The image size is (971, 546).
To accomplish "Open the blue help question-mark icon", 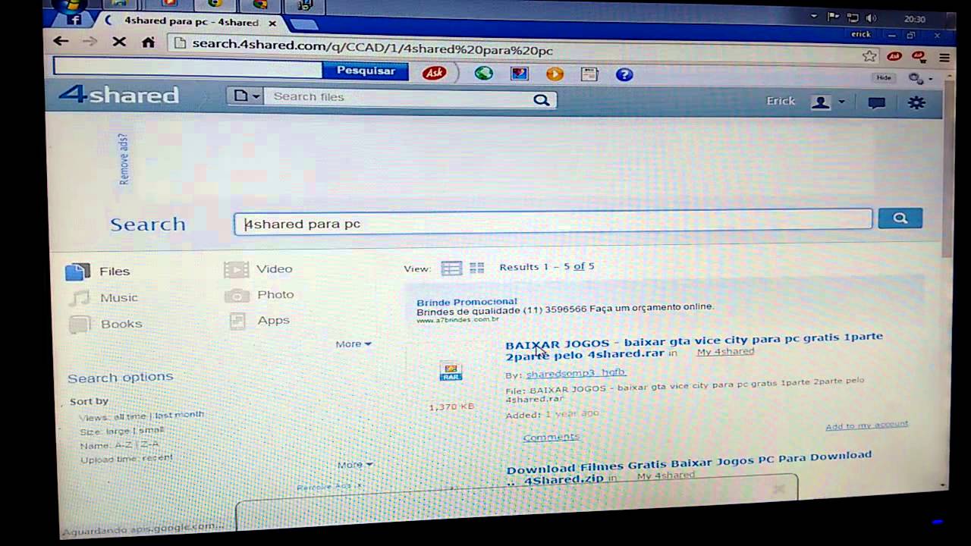I will [624, 74].
